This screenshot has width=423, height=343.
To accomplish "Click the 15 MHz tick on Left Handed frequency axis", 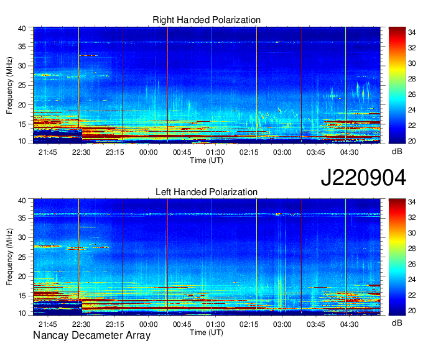I will click(22, 296).
